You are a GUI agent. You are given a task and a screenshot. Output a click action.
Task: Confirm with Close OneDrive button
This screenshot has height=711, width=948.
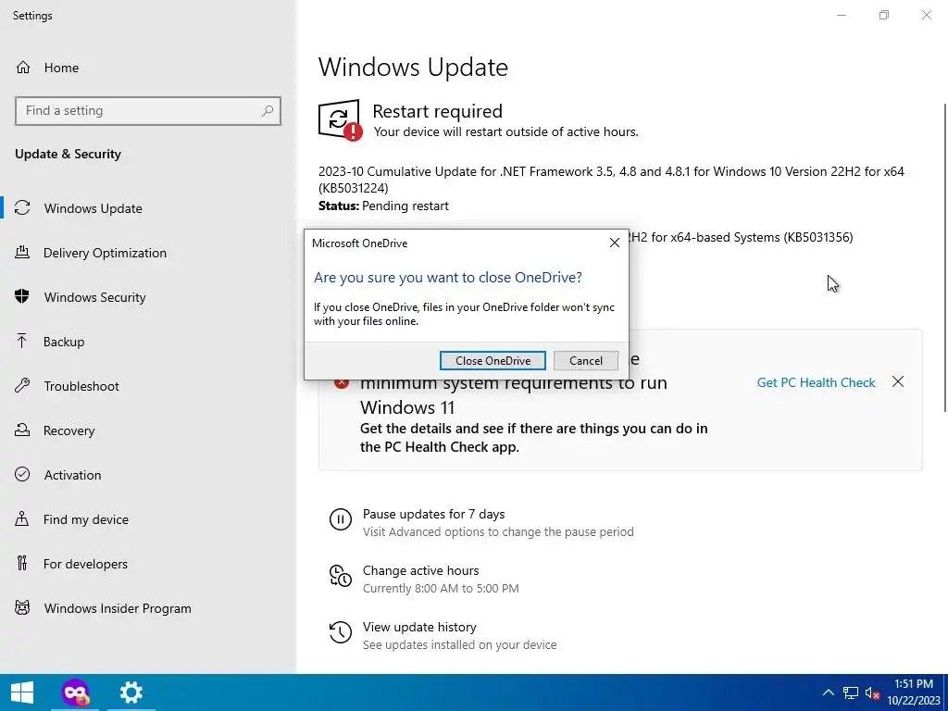pyautogui.click(x=493, y=360)
